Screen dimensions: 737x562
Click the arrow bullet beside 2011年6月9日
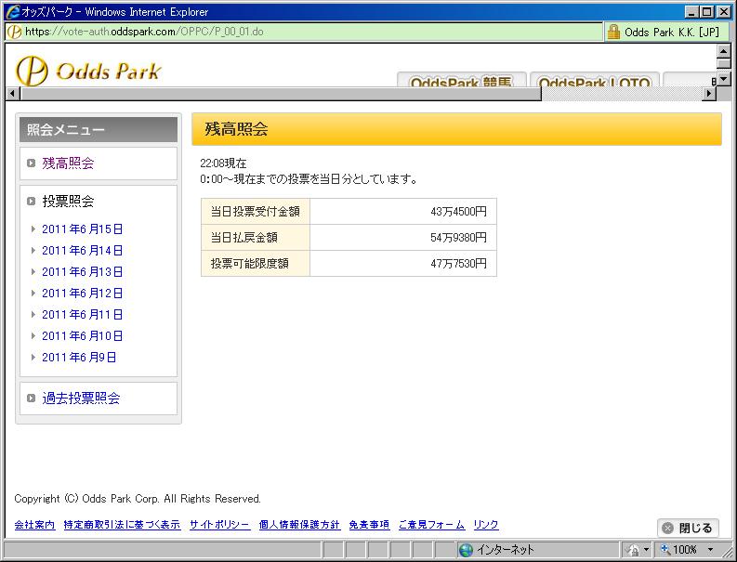click(33, 357)
